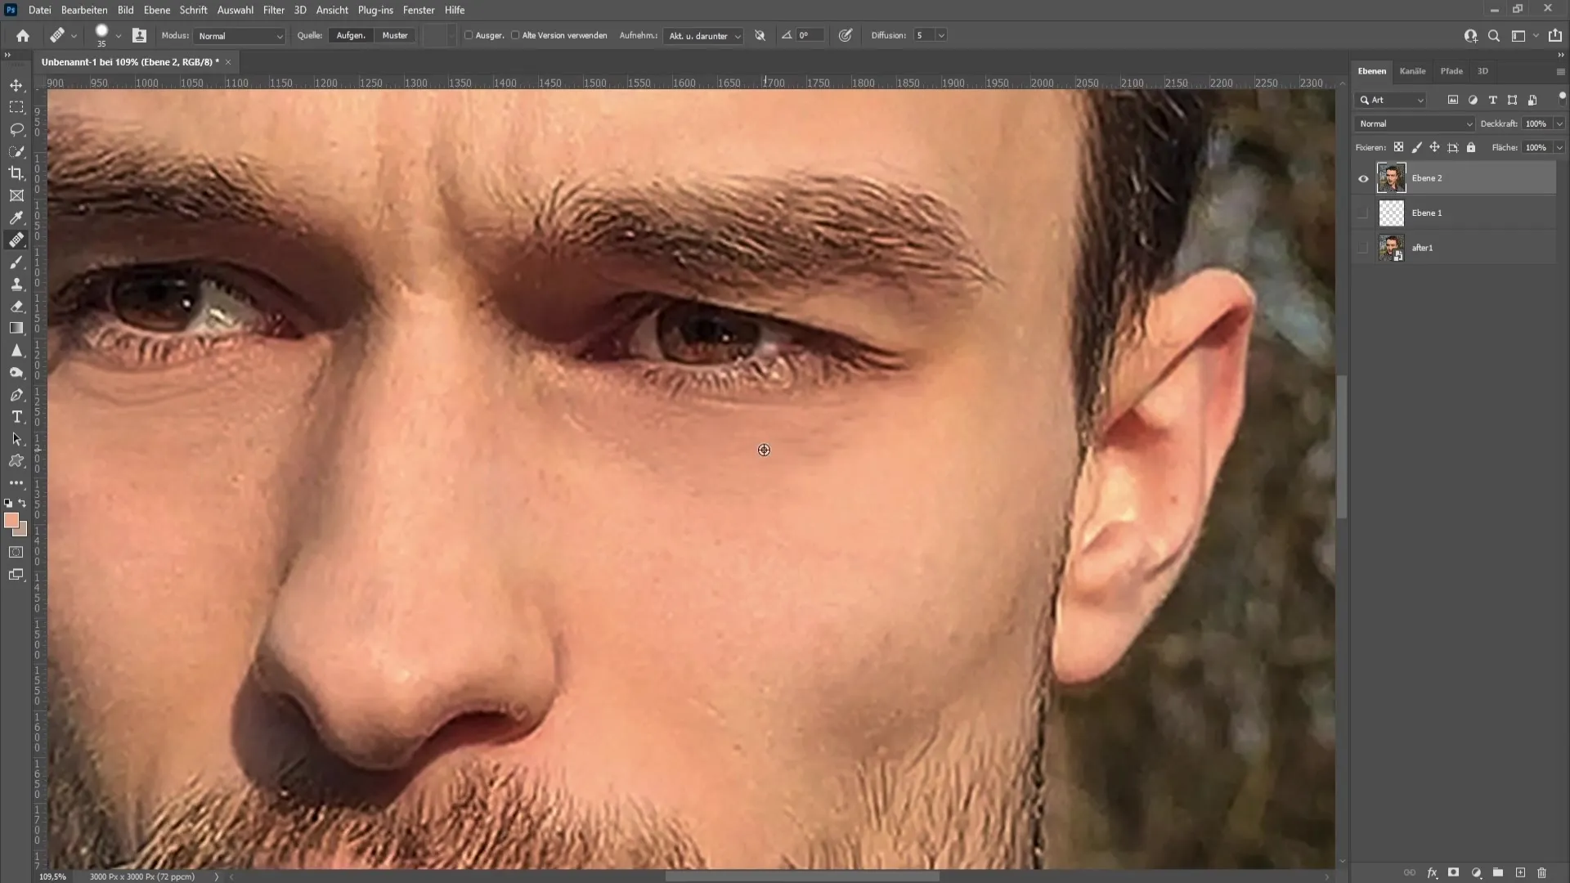This screenshot has height=883, width=1570.
Task: Select the Eraser tool
Action: pyautogui.click(x=16, y=307)
